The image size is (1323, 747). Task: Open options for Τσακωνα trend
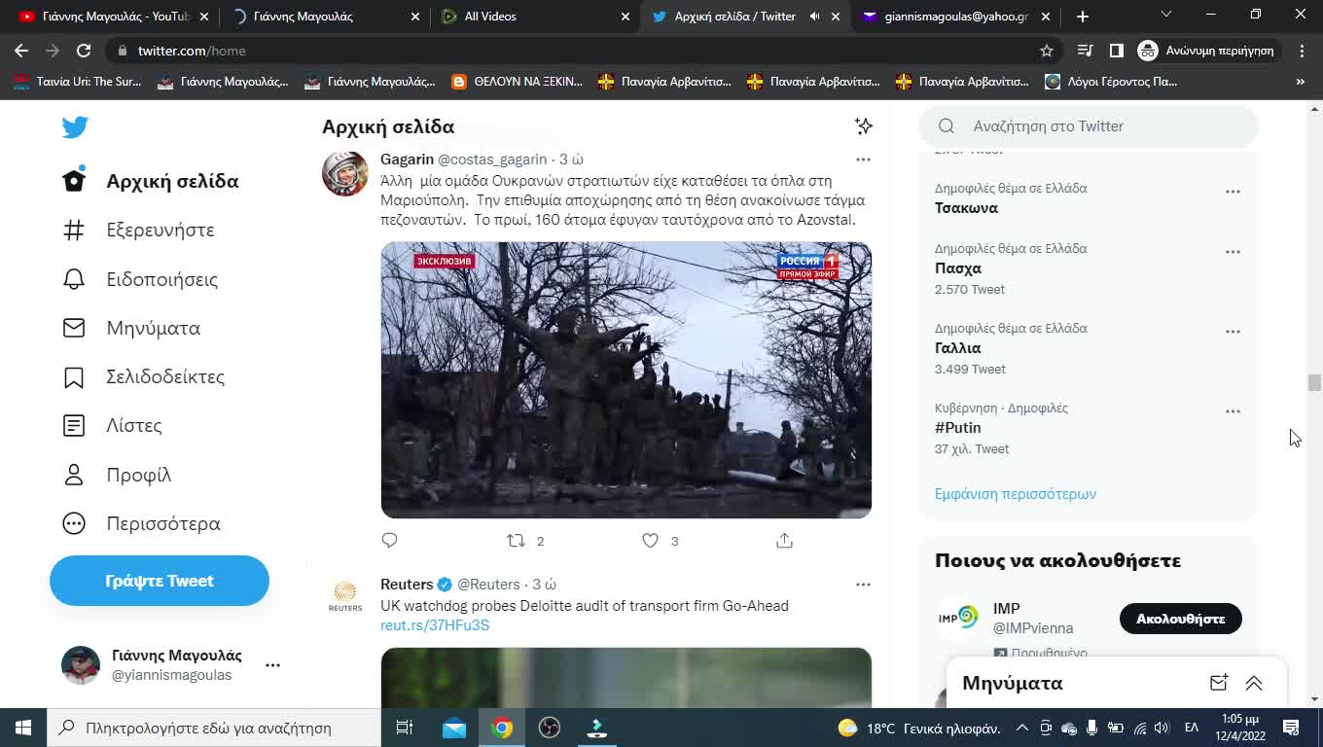pyautogui.click(x=1233, y=192)
